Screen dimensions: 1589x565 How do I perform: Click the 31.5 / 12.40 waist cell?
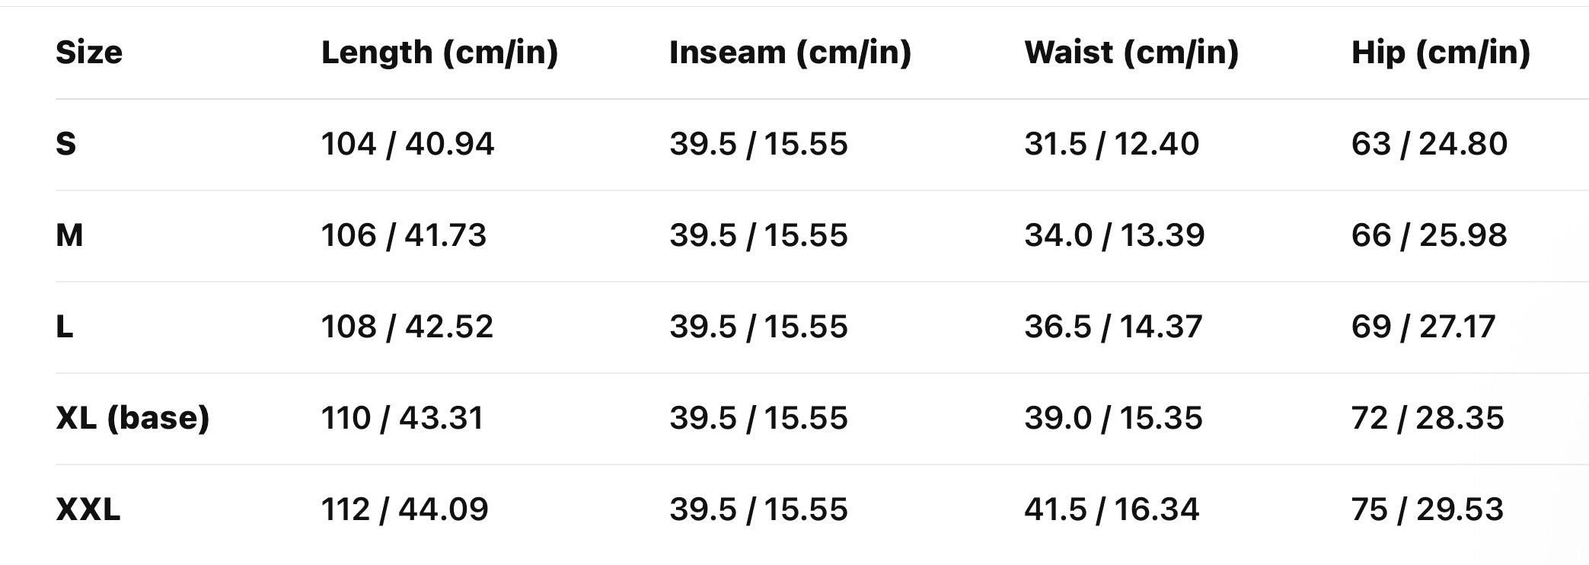[x=1111, y=144]
